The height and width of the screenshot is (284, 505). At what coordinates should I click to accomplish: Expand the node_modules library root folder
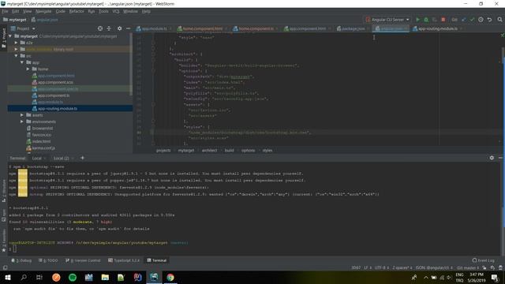click(x=16, y=49)
